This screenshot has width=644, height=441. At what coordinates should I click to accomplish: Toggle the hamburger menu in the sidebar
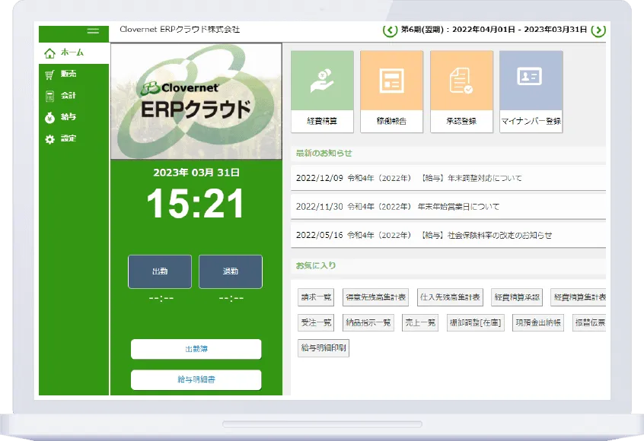coord(93,30)
